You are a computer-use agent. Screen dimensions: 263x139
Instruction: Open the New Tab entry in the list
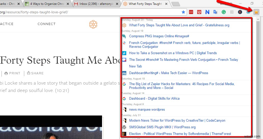tap(135, 66)
